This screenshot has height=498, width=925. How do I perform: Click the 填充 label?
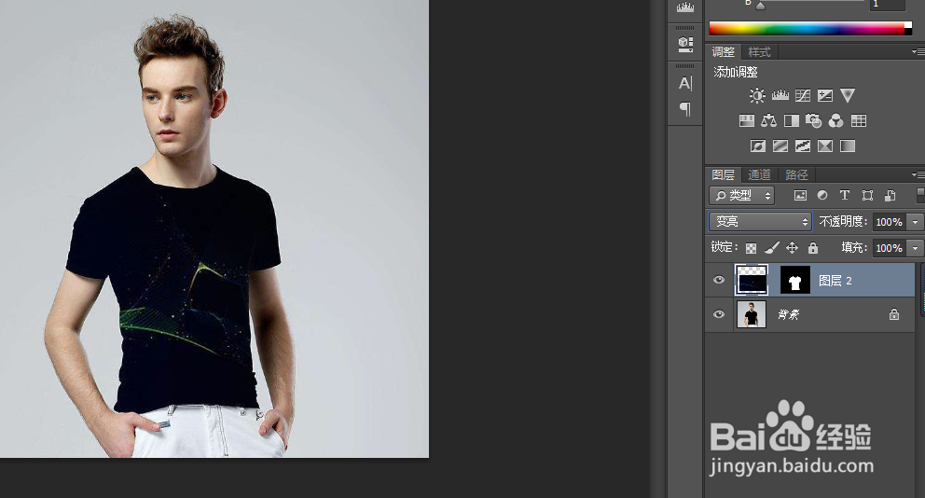tap(853, 248)
